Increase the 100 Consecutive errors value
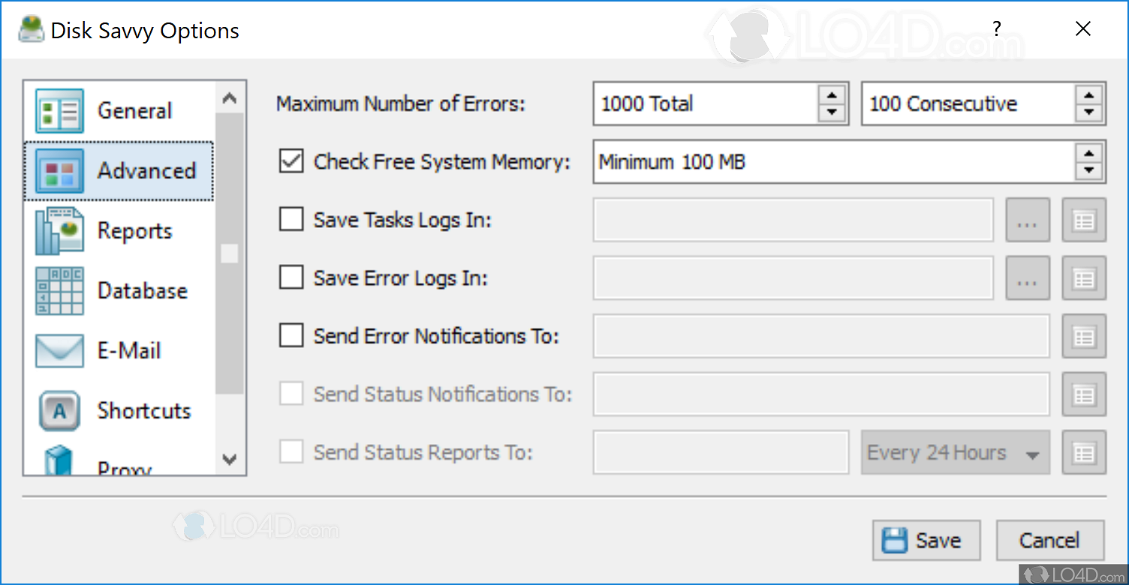Screen dimensions: 1129x585 point(1088,96)
